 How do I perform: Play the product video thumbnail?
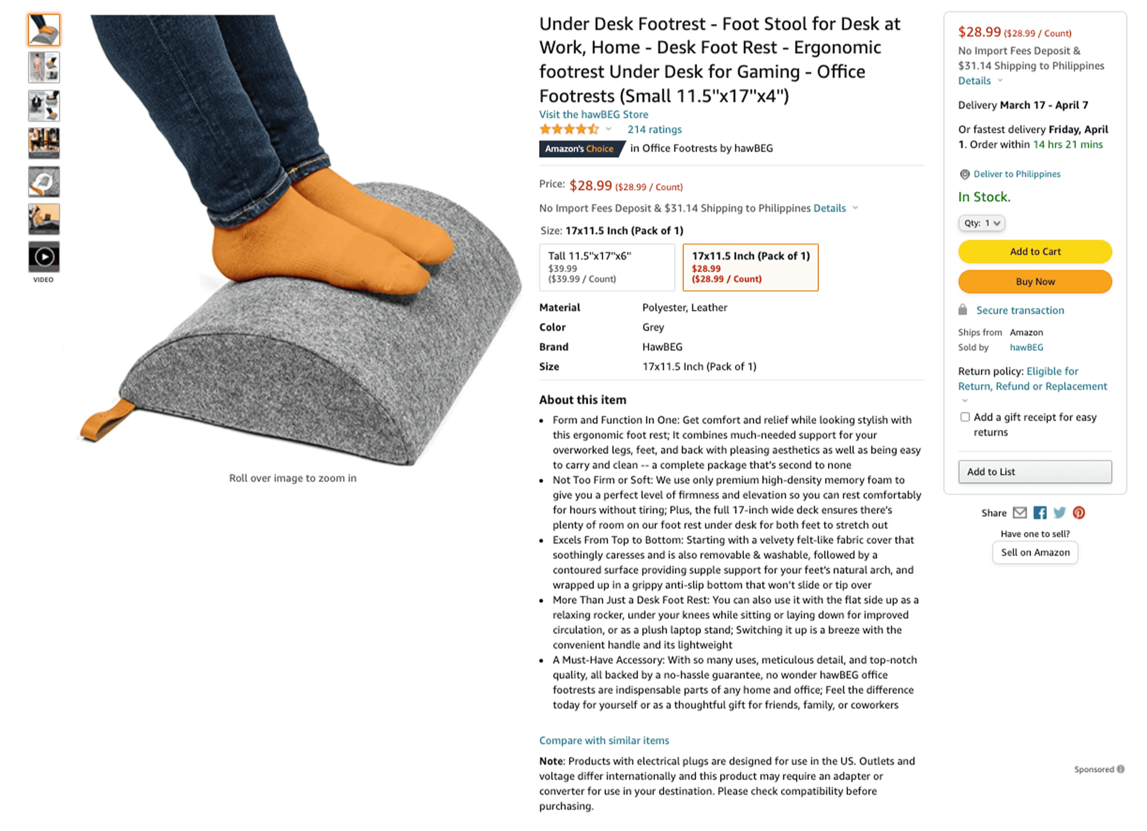44,257
